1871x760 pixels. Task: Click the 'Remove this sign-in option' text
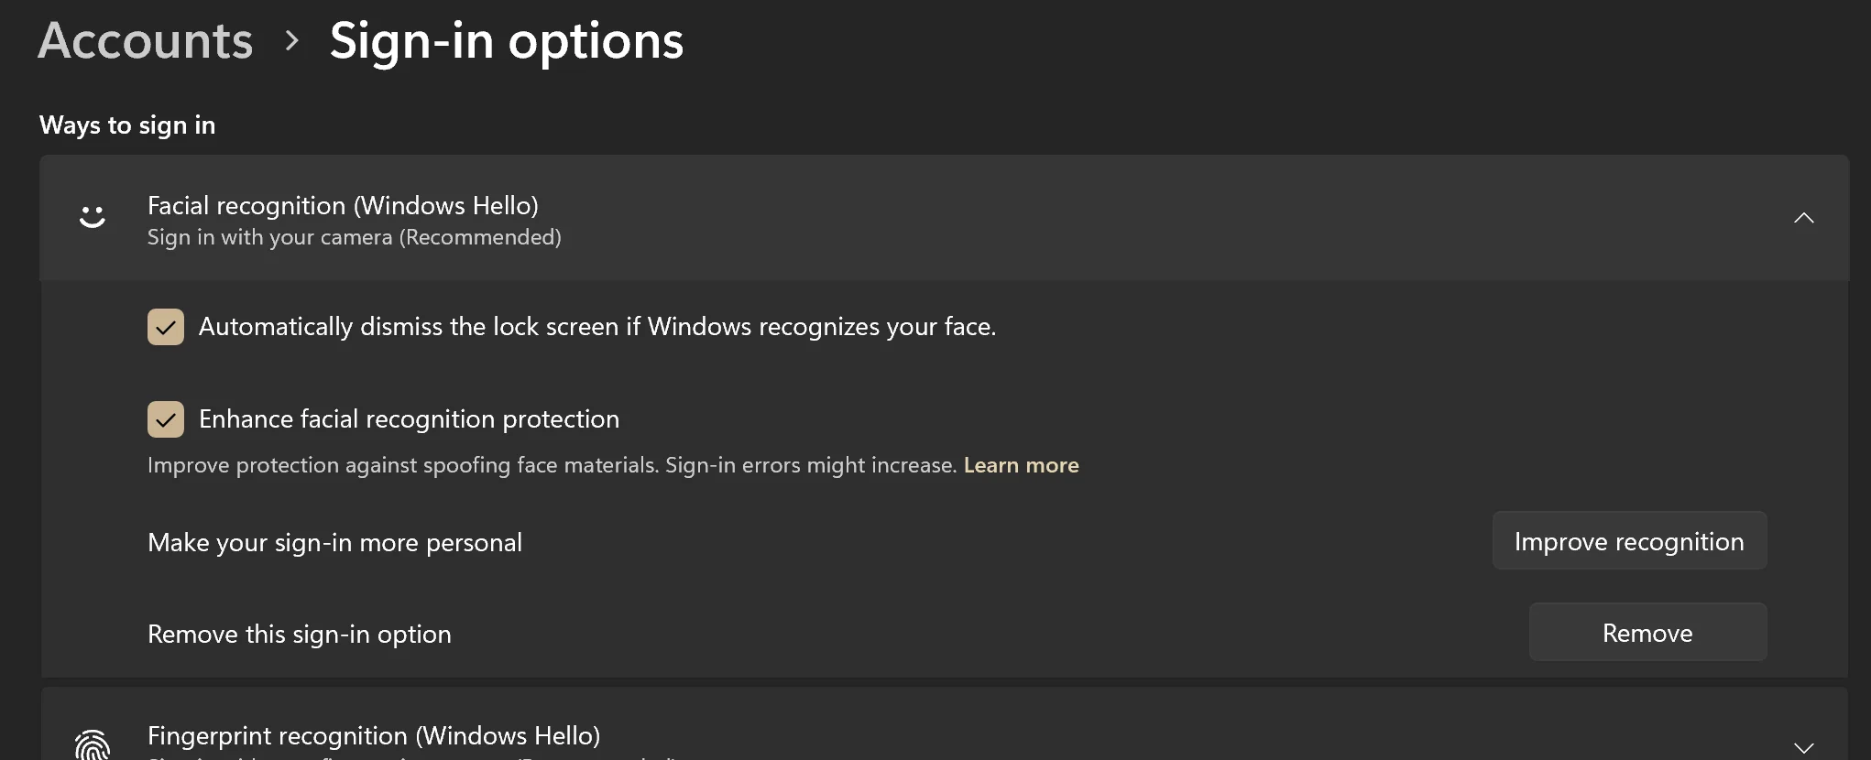[300, 634]
